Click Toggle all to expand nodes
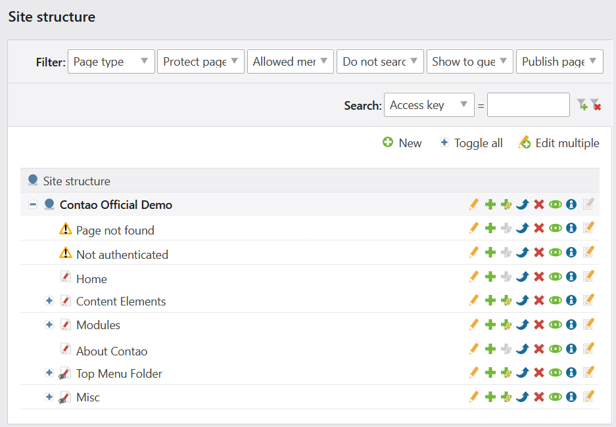The width and height of the screenshot is (616, 427). [471, 143]
